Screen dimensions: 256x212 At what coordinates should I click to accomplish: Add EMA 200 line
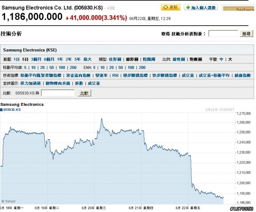pyautogui.click(x=142, y=68)
